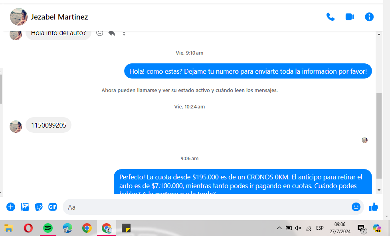Screen dimensions: 390x236
Task: Open more options for "Hola info del auto?" message
Action: tap(124, 33)
